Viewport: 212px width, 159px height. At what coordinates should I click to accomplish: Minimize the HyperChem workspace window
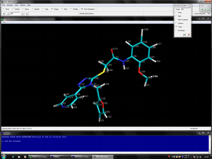(x=199, y=19)
